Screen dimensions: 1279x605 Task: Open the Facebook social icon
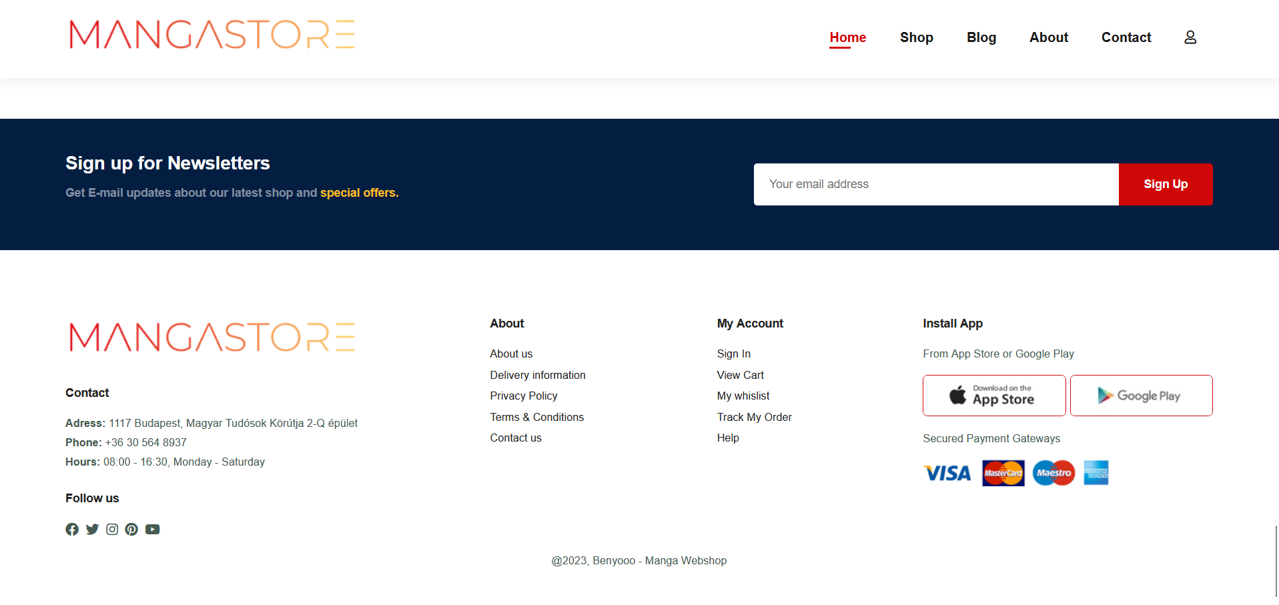(72, 529)
